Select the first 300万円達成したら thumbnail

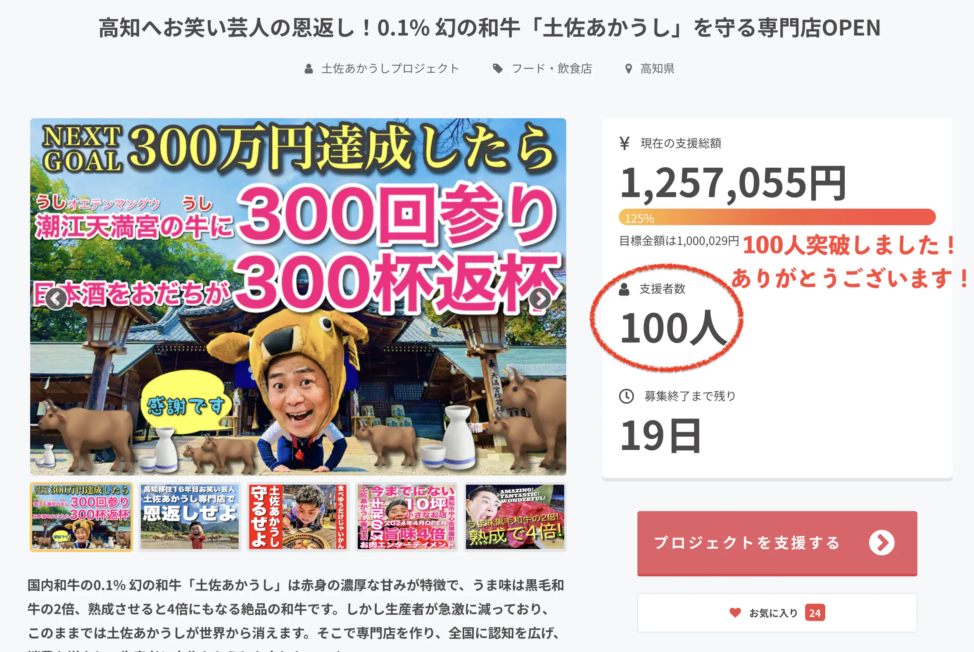tap(81, 517)
